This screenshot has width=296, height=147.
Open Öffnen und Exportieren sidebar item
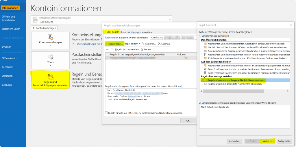[8, 18]
